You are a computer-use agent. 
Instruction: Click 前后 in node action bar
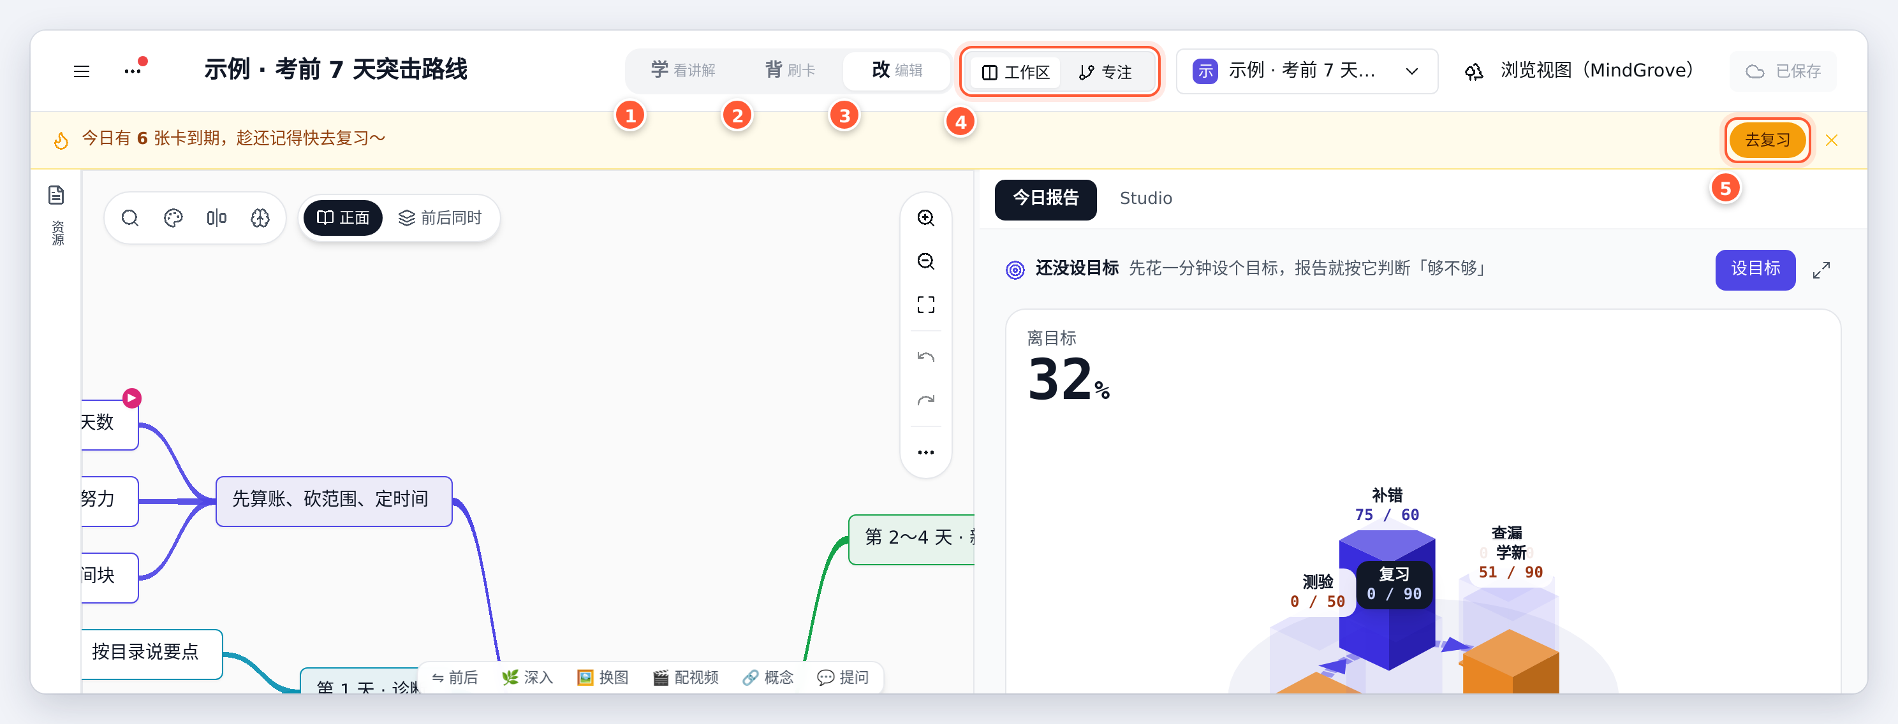455,677
